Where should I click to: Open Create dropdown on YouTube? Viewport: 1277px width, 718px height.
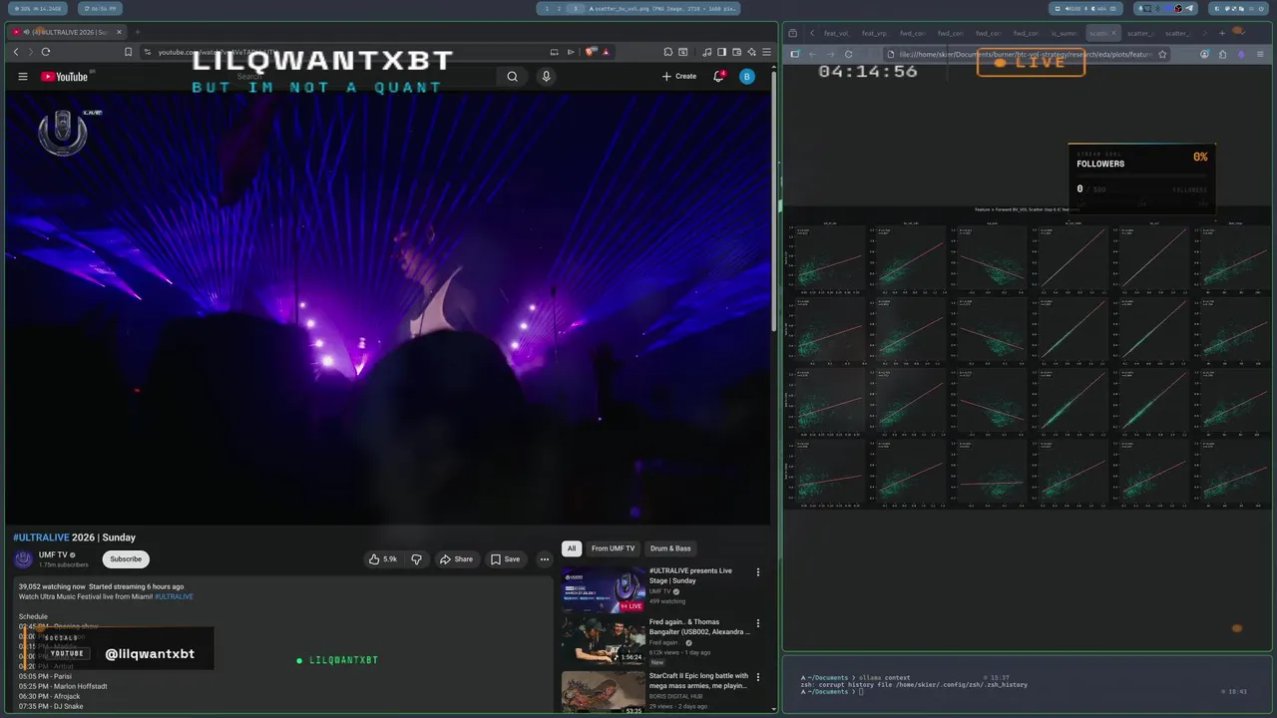click(x=679, y=76)
